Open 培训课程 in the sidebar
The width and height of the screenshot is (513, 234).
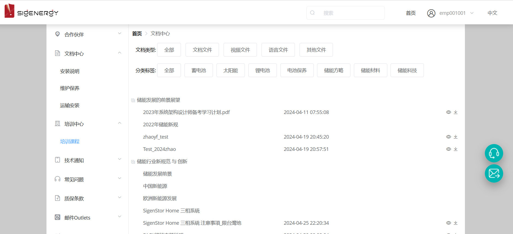70,141
